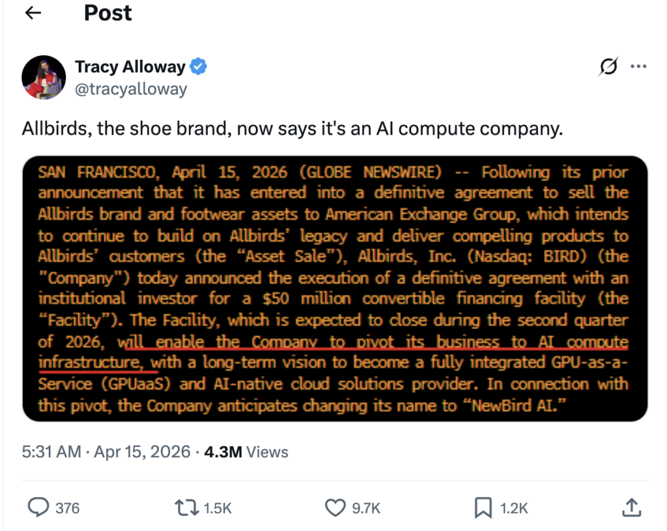Click the 376 replies count
The width and height of the screenshot is (667, 531).
pos(67,508)
